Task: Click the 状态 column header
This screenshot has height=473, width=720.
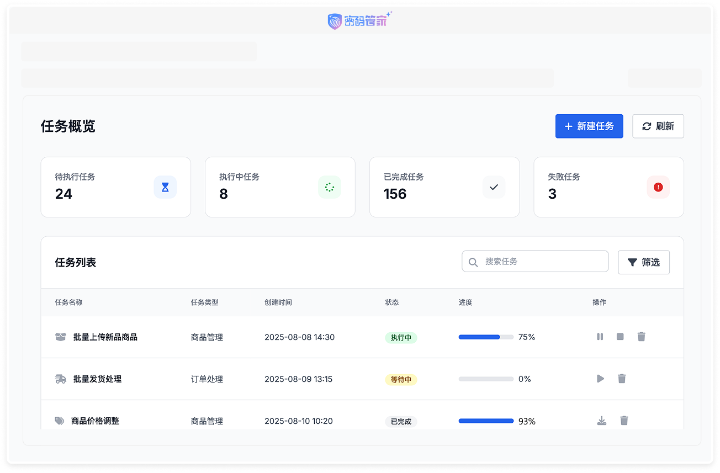Action: pos(392,302)
